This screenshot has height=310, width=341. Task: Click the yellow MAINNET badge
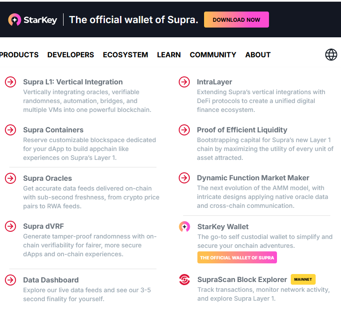(303, 279)
